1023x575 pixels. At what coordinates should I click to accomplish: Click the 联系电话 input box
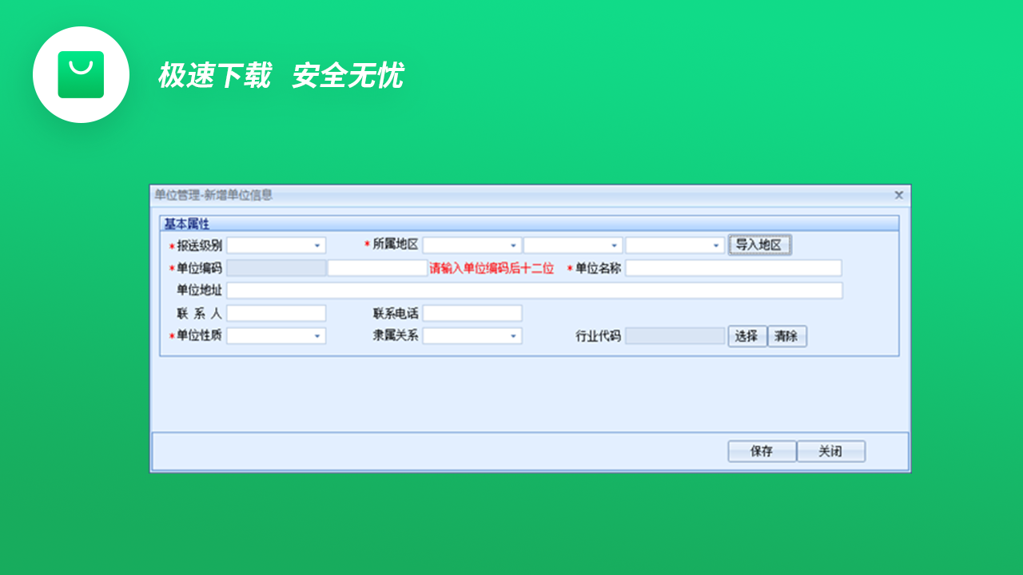click(x=472, y=313)
